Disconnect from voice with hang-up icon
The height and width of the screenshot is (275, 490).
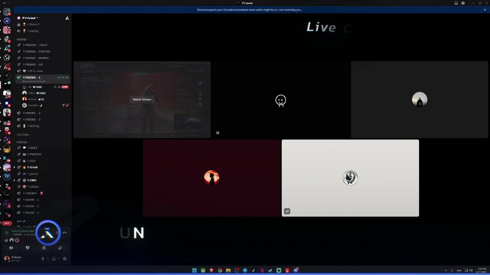[x=64, y=233]
